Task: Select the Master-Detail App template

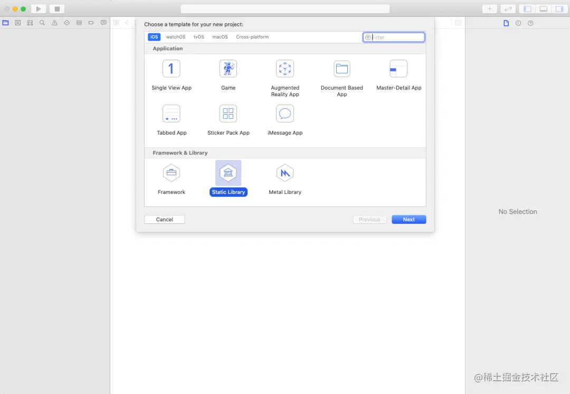Action: tap(399, 75)
